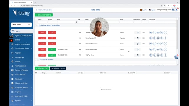Open Categorias in sidebar
189x106 pixels.
point(19,57)
